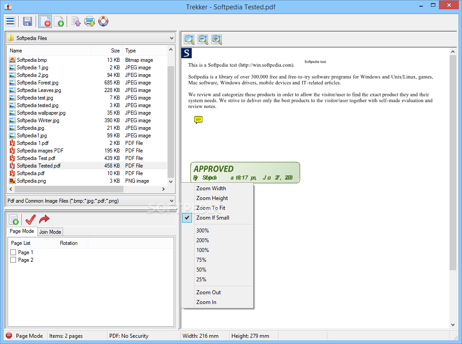This screenshot has height=344, width=462.
Task: Click the zoom in magnifier icon
Action: 217,39
